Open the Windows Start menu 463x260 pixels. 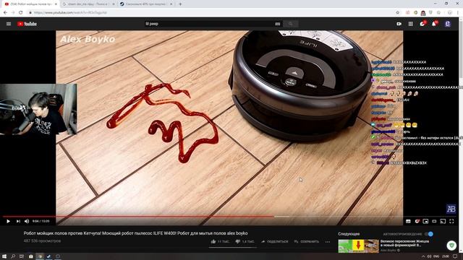4,256
